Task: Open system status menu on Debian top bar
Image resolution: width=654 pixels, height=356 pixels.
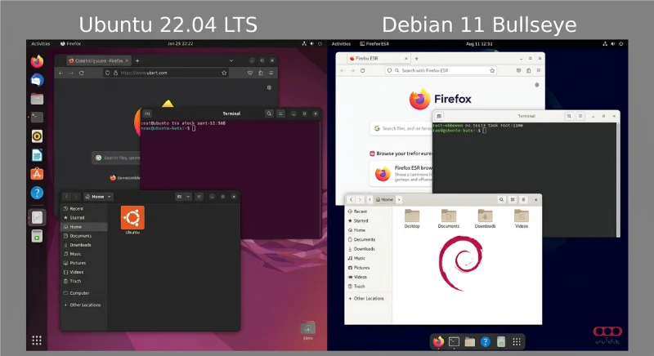Action: pos(612,44)
